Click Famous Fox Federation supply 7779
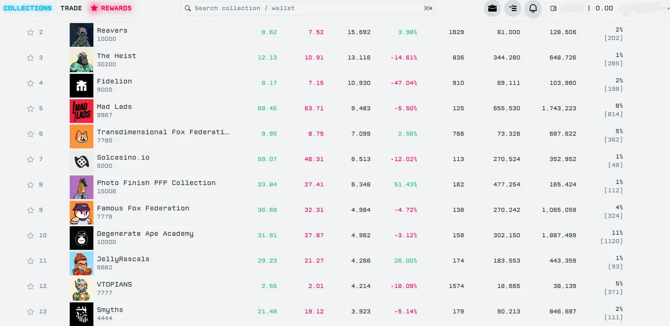The width and height of the screenshot is (670, 326). [x=105, y=217]
